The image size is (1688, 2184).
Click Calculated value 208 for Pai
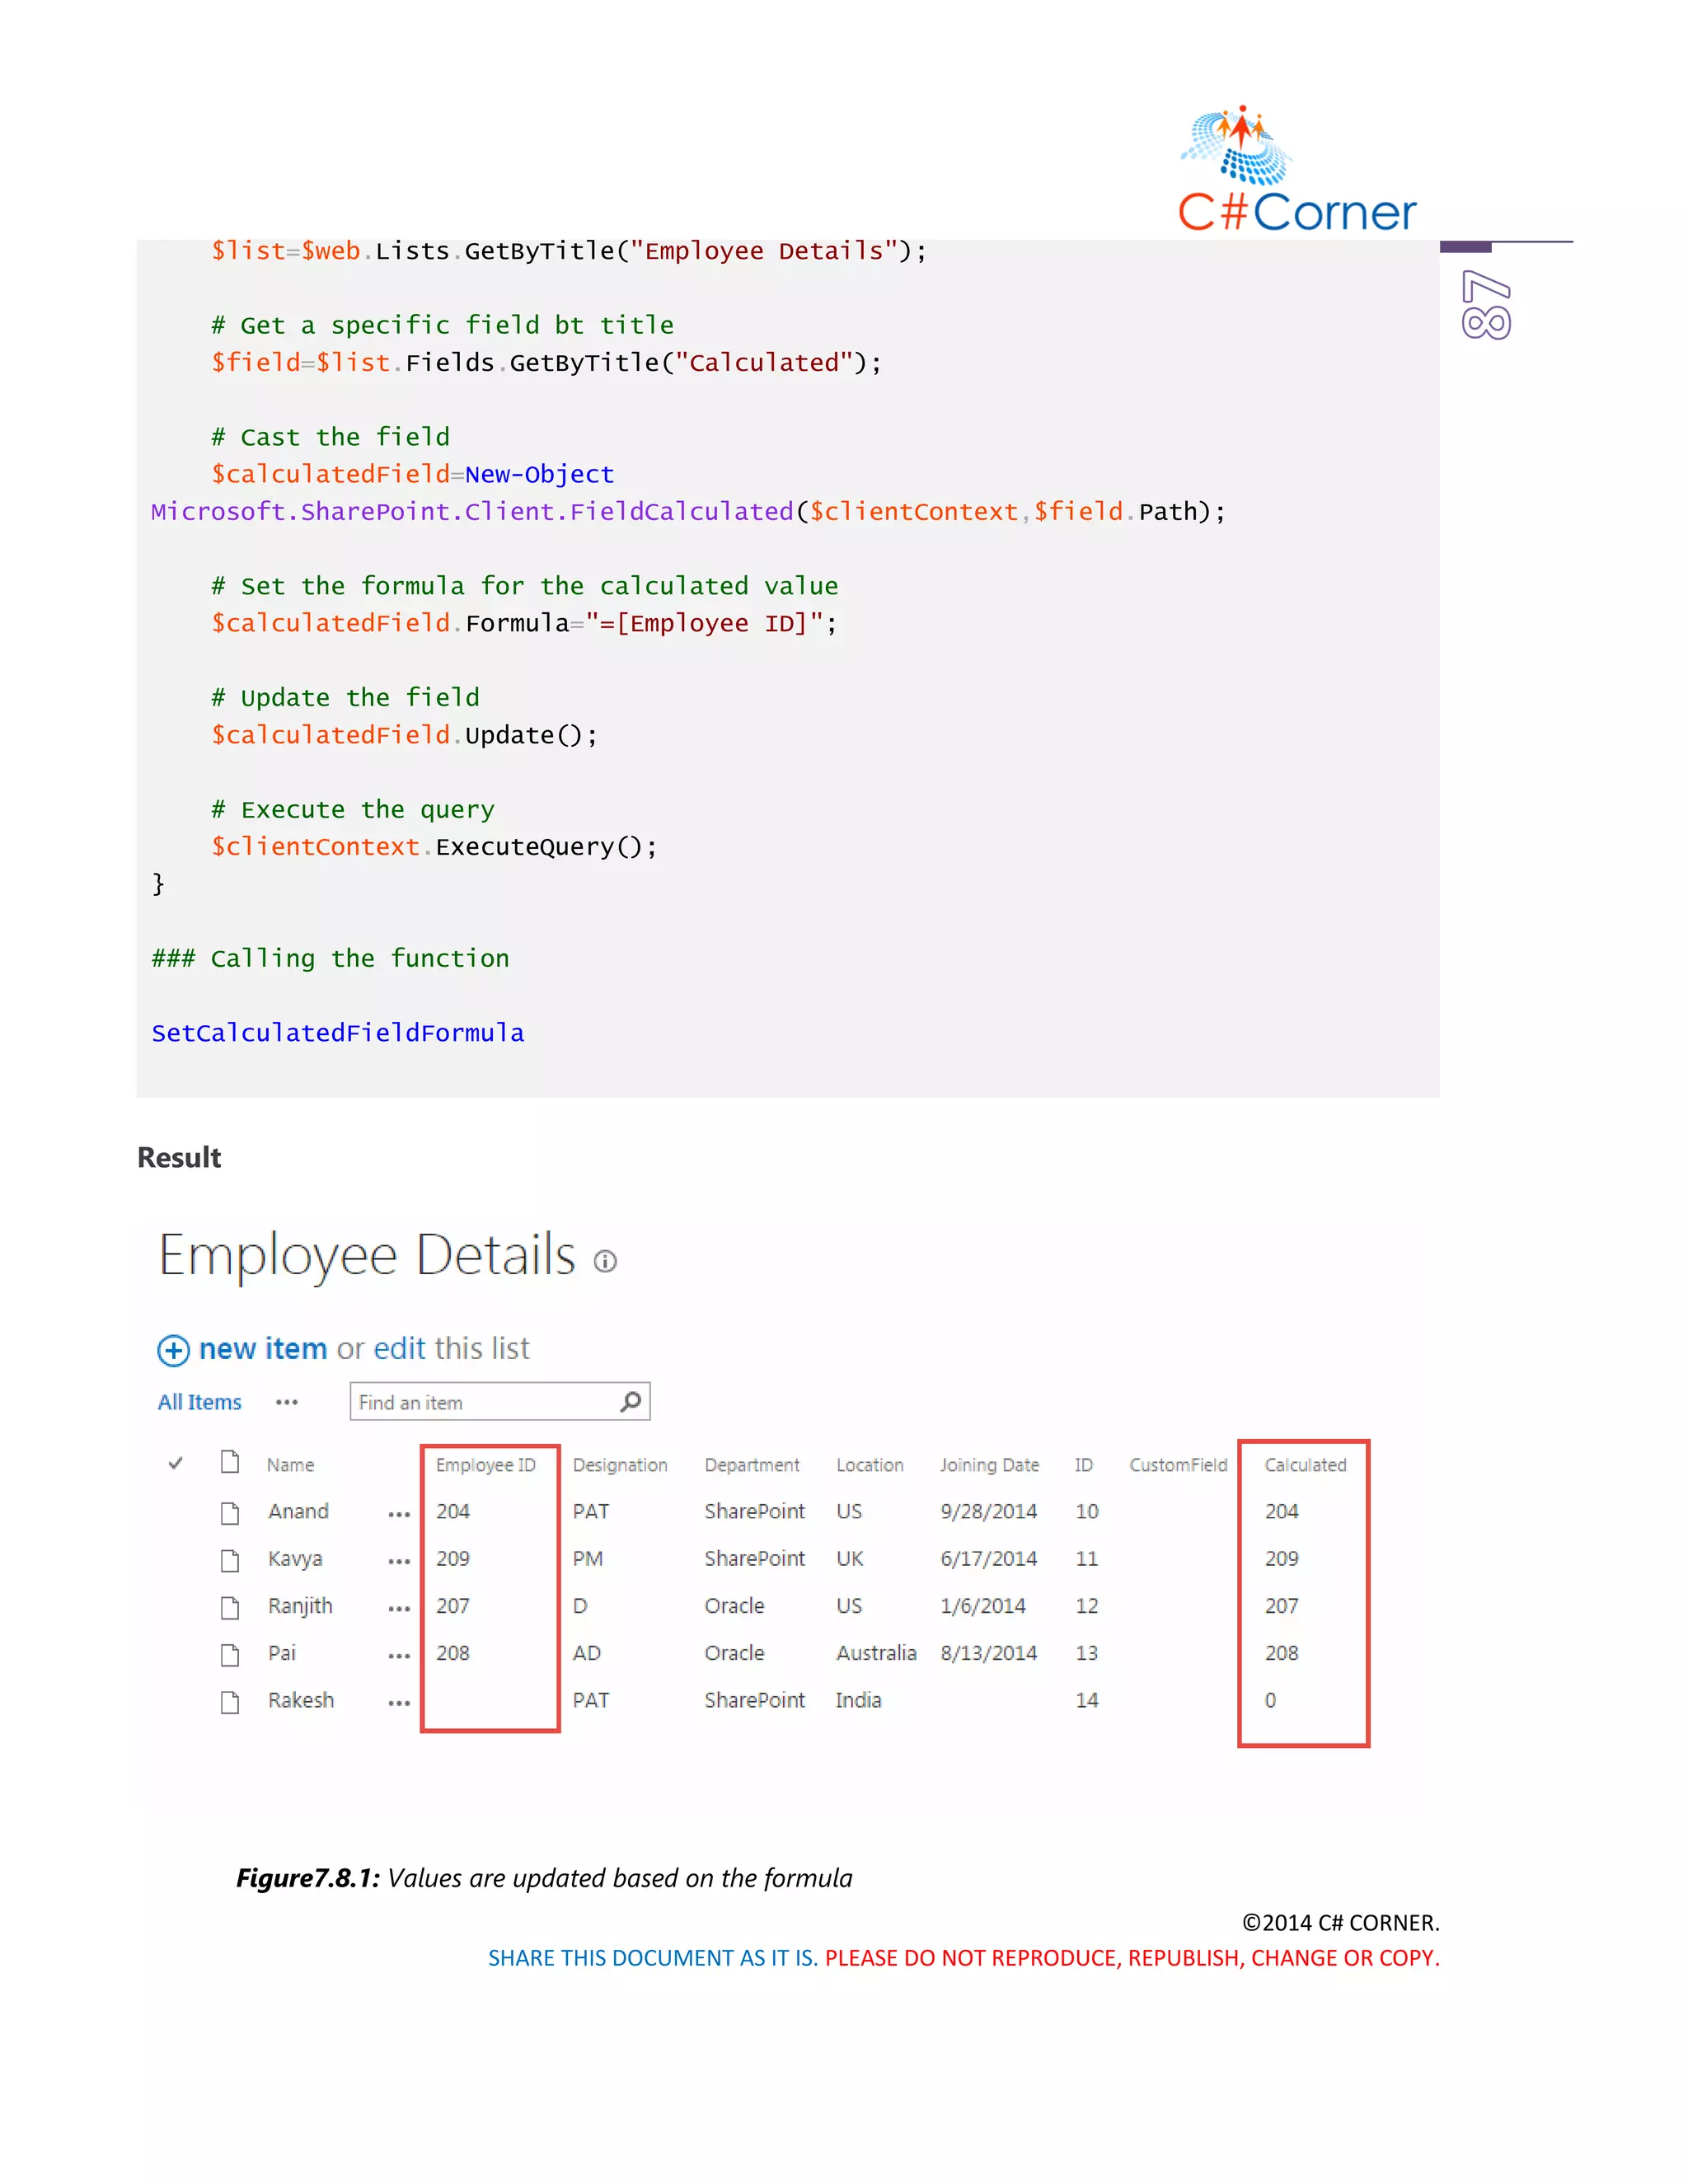1281,1653
